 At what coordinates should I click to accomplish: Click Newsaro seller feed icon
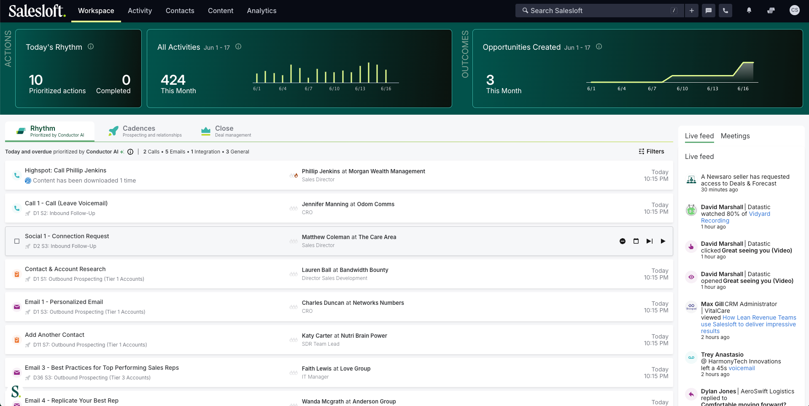click(x=691, y=180)
